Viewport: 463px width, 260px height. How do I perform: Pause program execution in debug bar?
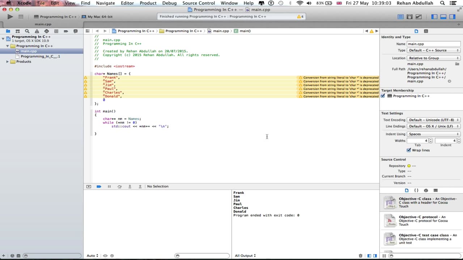click(109, 186)
